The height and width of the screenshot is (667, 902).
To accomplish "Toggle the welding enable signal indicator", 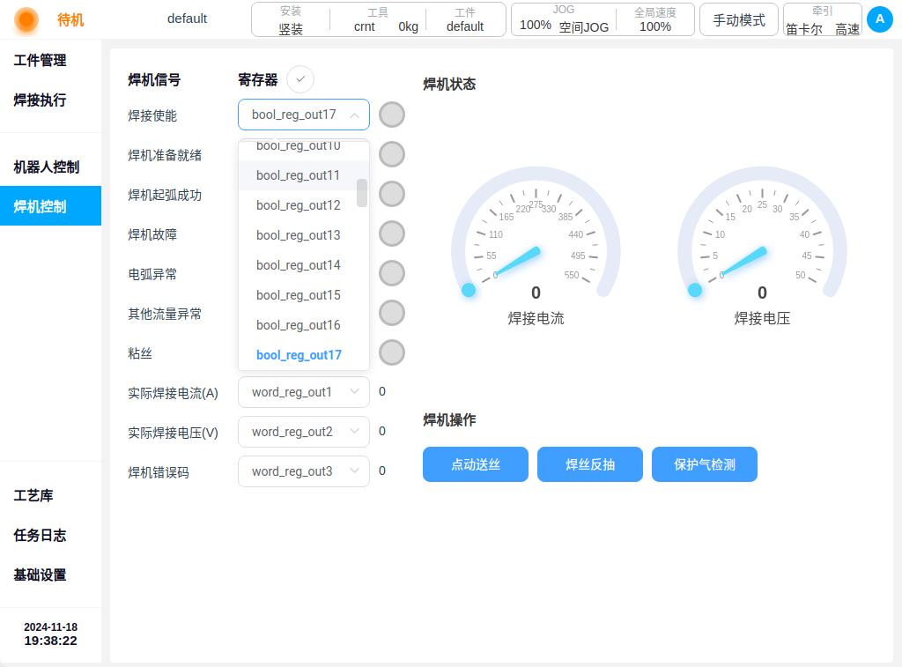I will click(392, 115).
